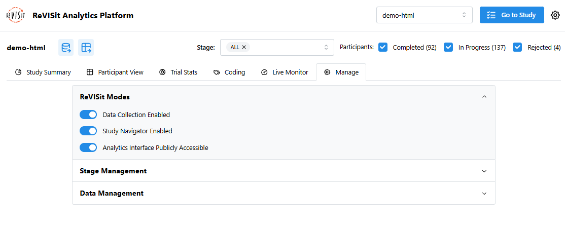
Task: Go to the Coding tab
Action: tap(229, 72)
